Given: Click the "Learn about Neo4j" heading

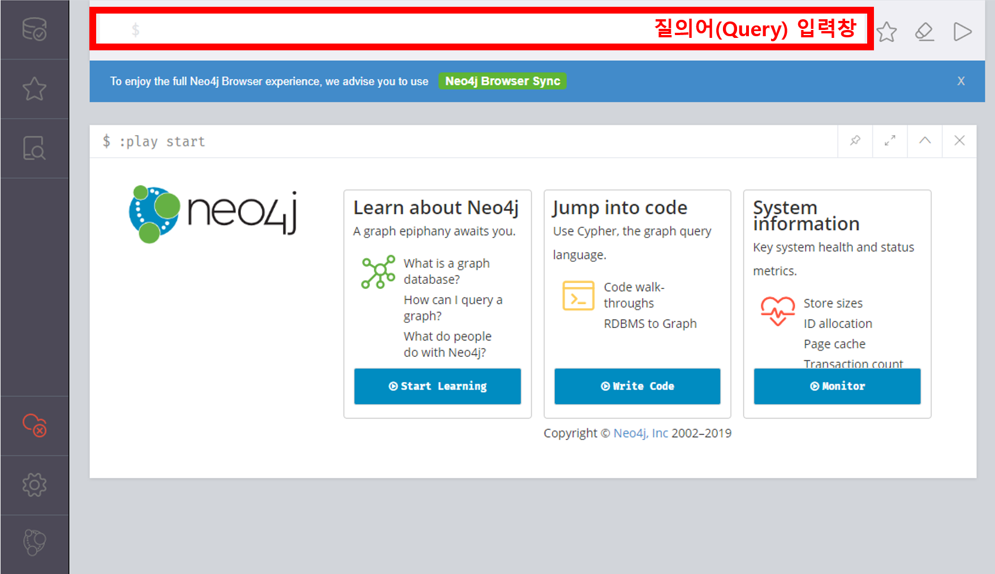Looking at the screenshot, I should (x=436, y=208).
